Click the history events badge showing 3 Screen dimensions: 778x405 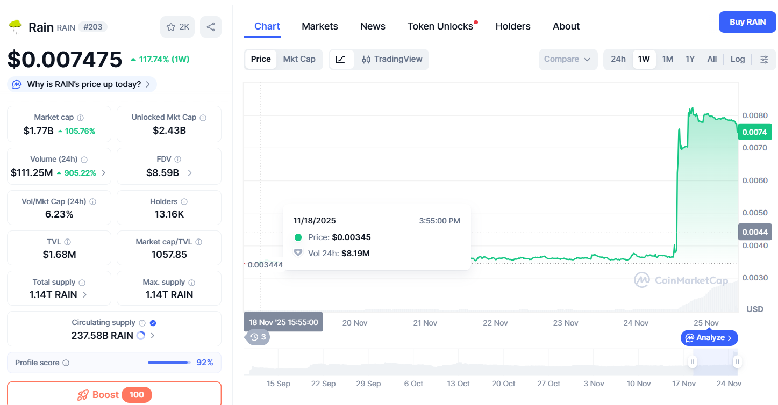click(x=258, y=337)
